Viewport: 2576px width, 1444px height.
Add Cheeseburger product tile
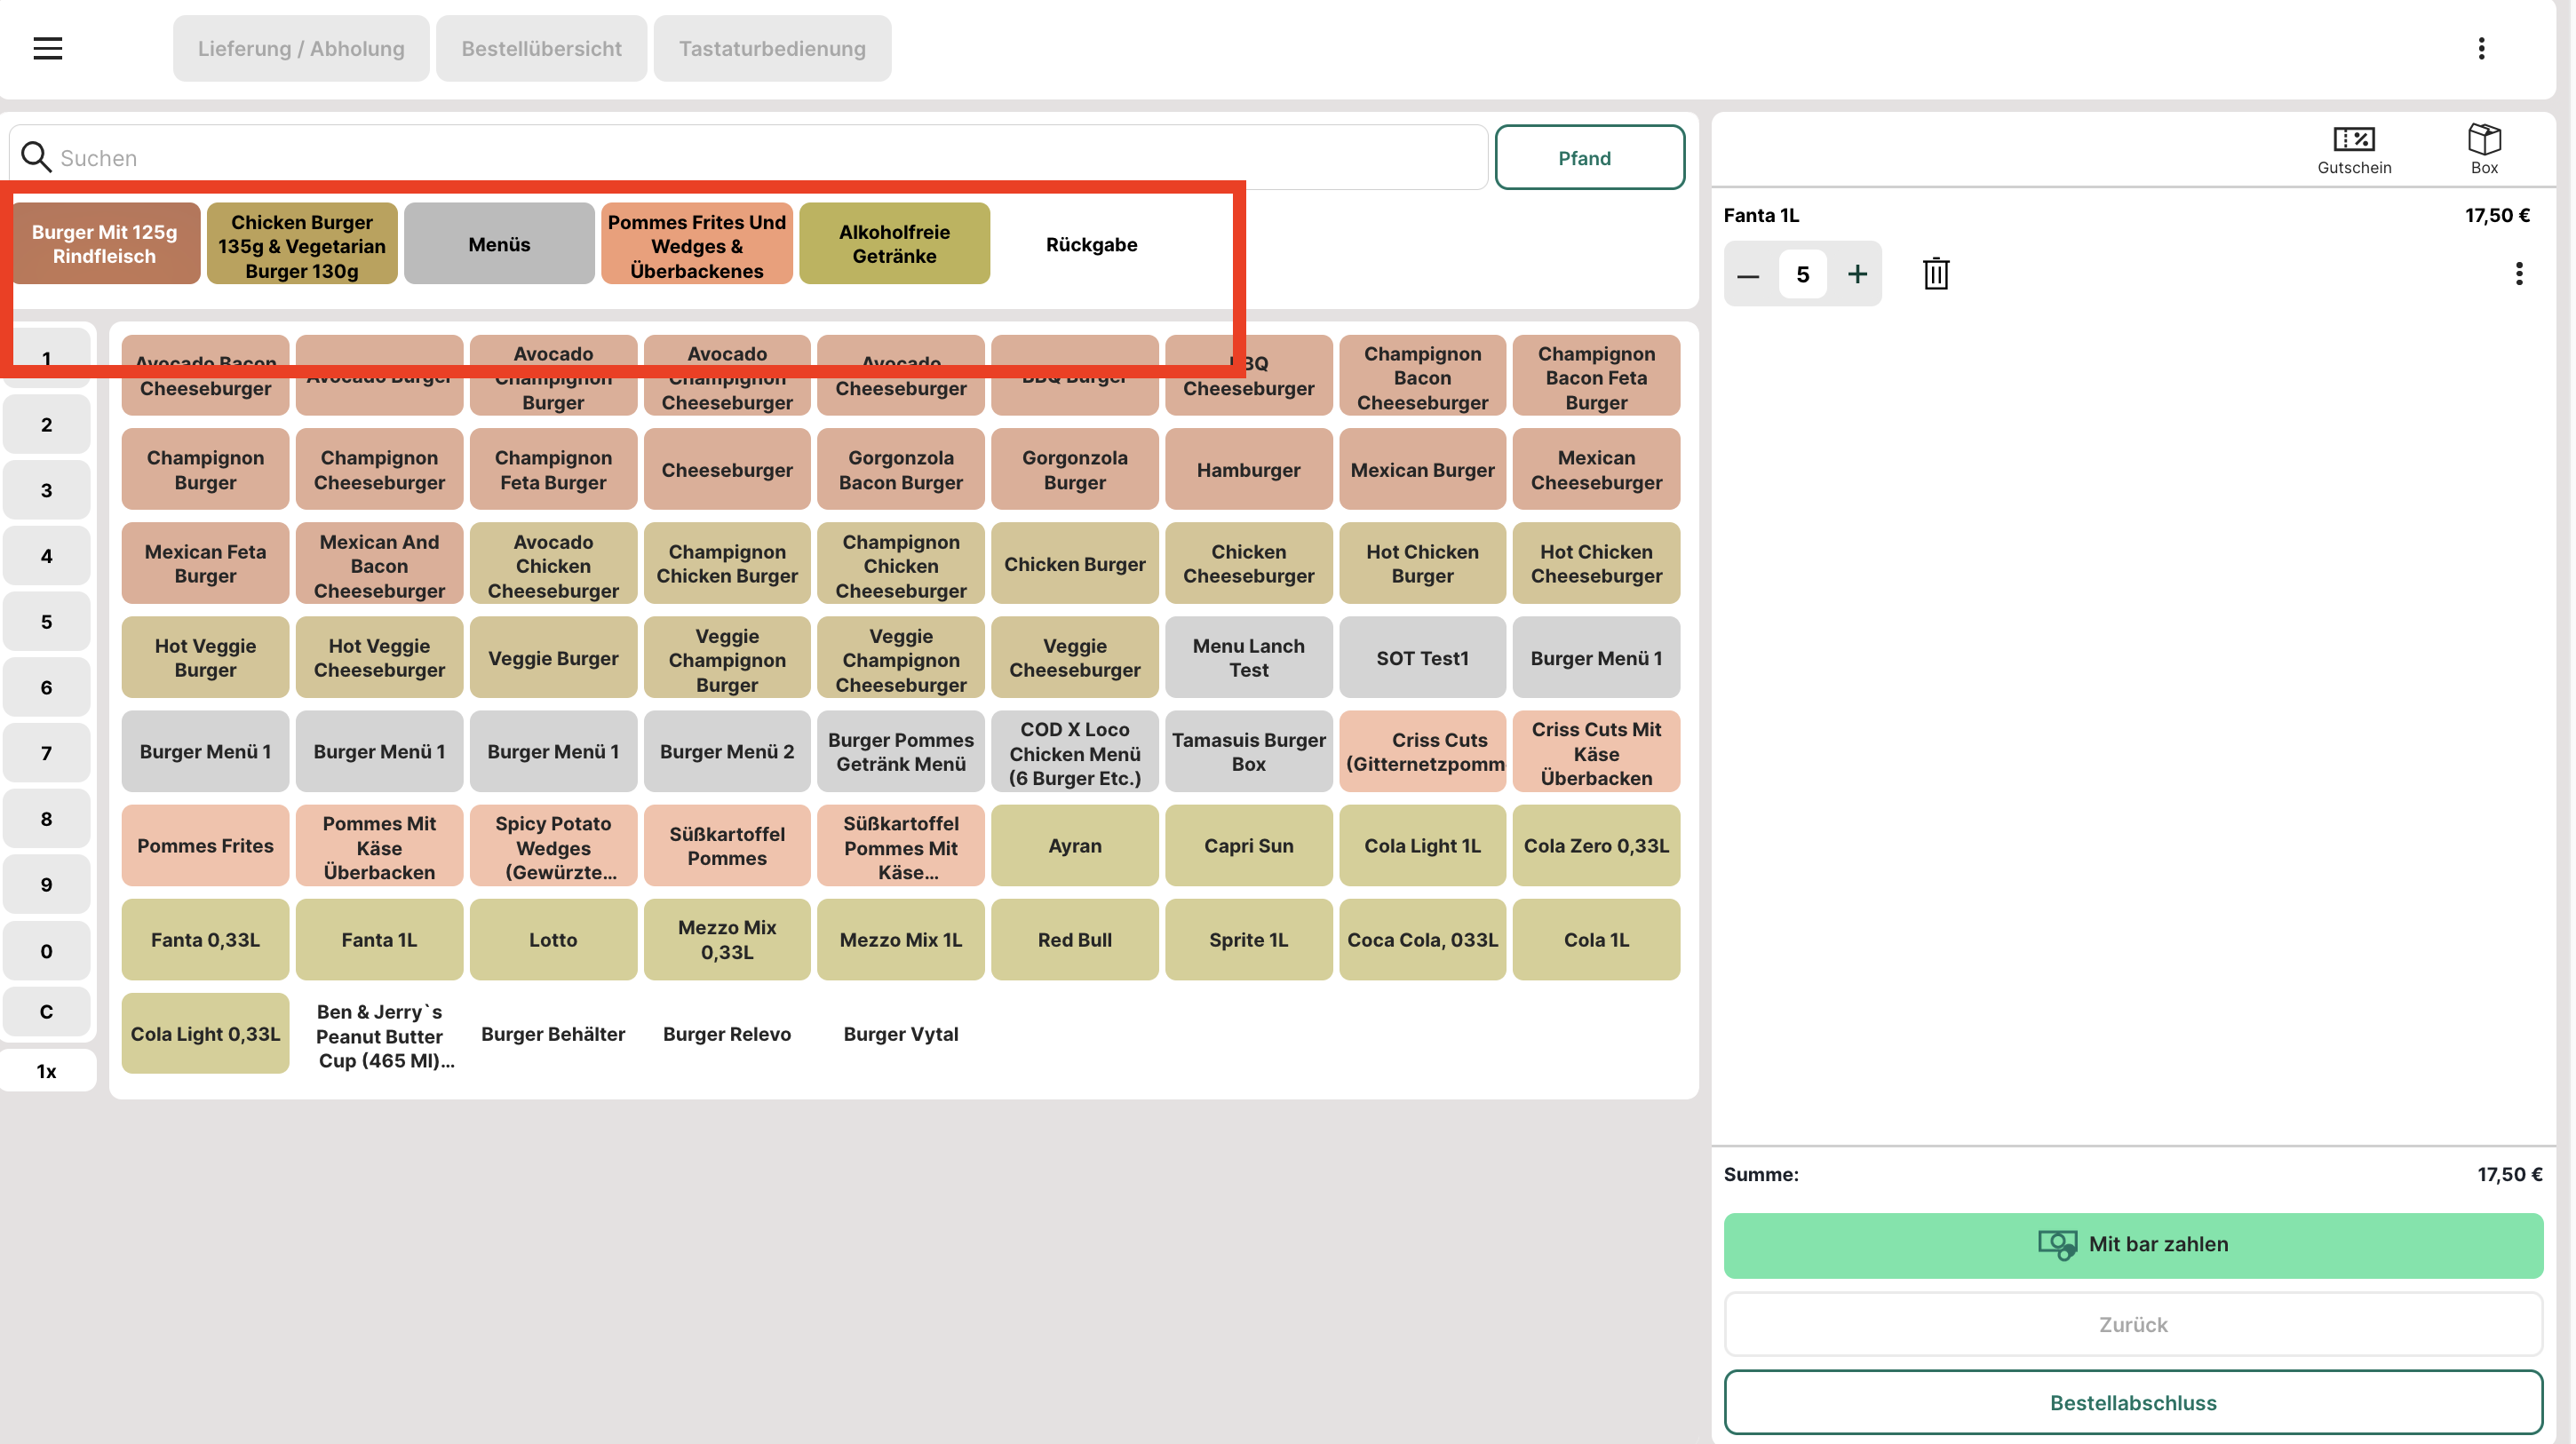pyautogui.click(x=726, y=470)
